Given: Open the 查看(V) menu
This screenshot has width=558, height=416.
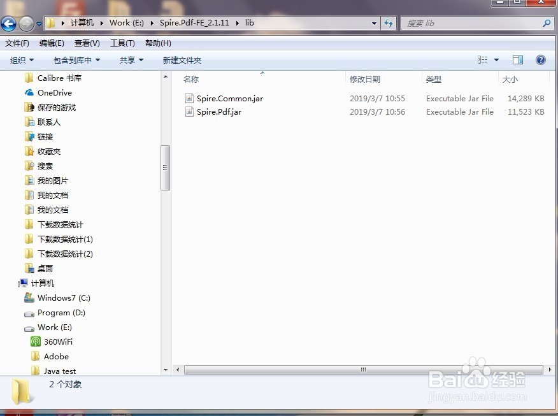Looking at the screenshot, I should click(87, 43).
